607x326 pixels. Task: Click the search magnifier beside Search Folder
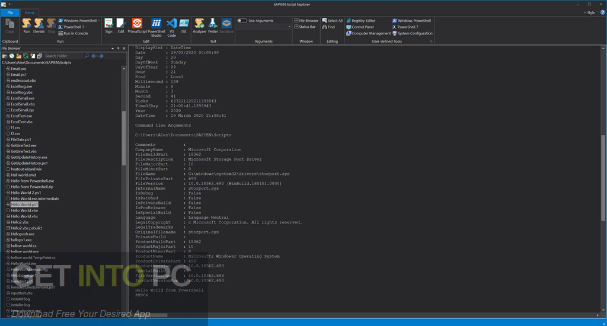click(87, 56)
